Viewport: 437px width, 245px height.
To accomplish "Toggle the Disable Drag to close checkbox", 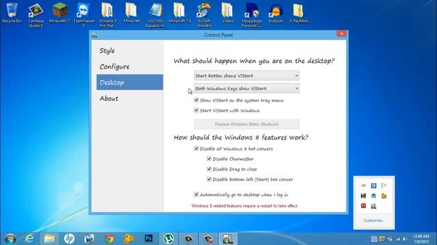I will [x=209, y=169].
